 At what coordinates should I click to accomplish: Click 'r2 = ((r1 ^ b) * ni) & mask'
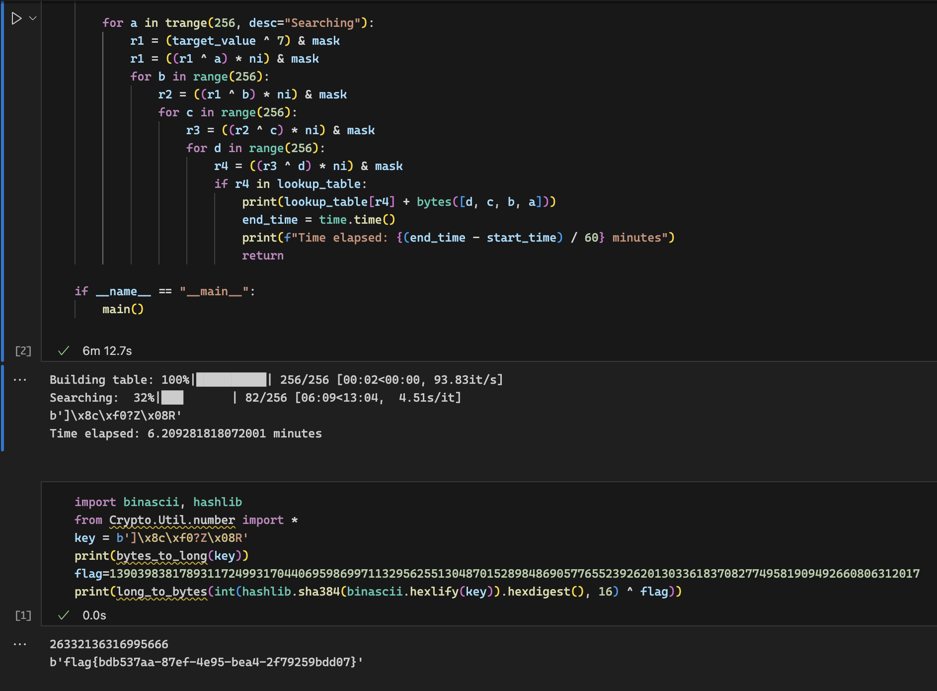pos(252,94)
